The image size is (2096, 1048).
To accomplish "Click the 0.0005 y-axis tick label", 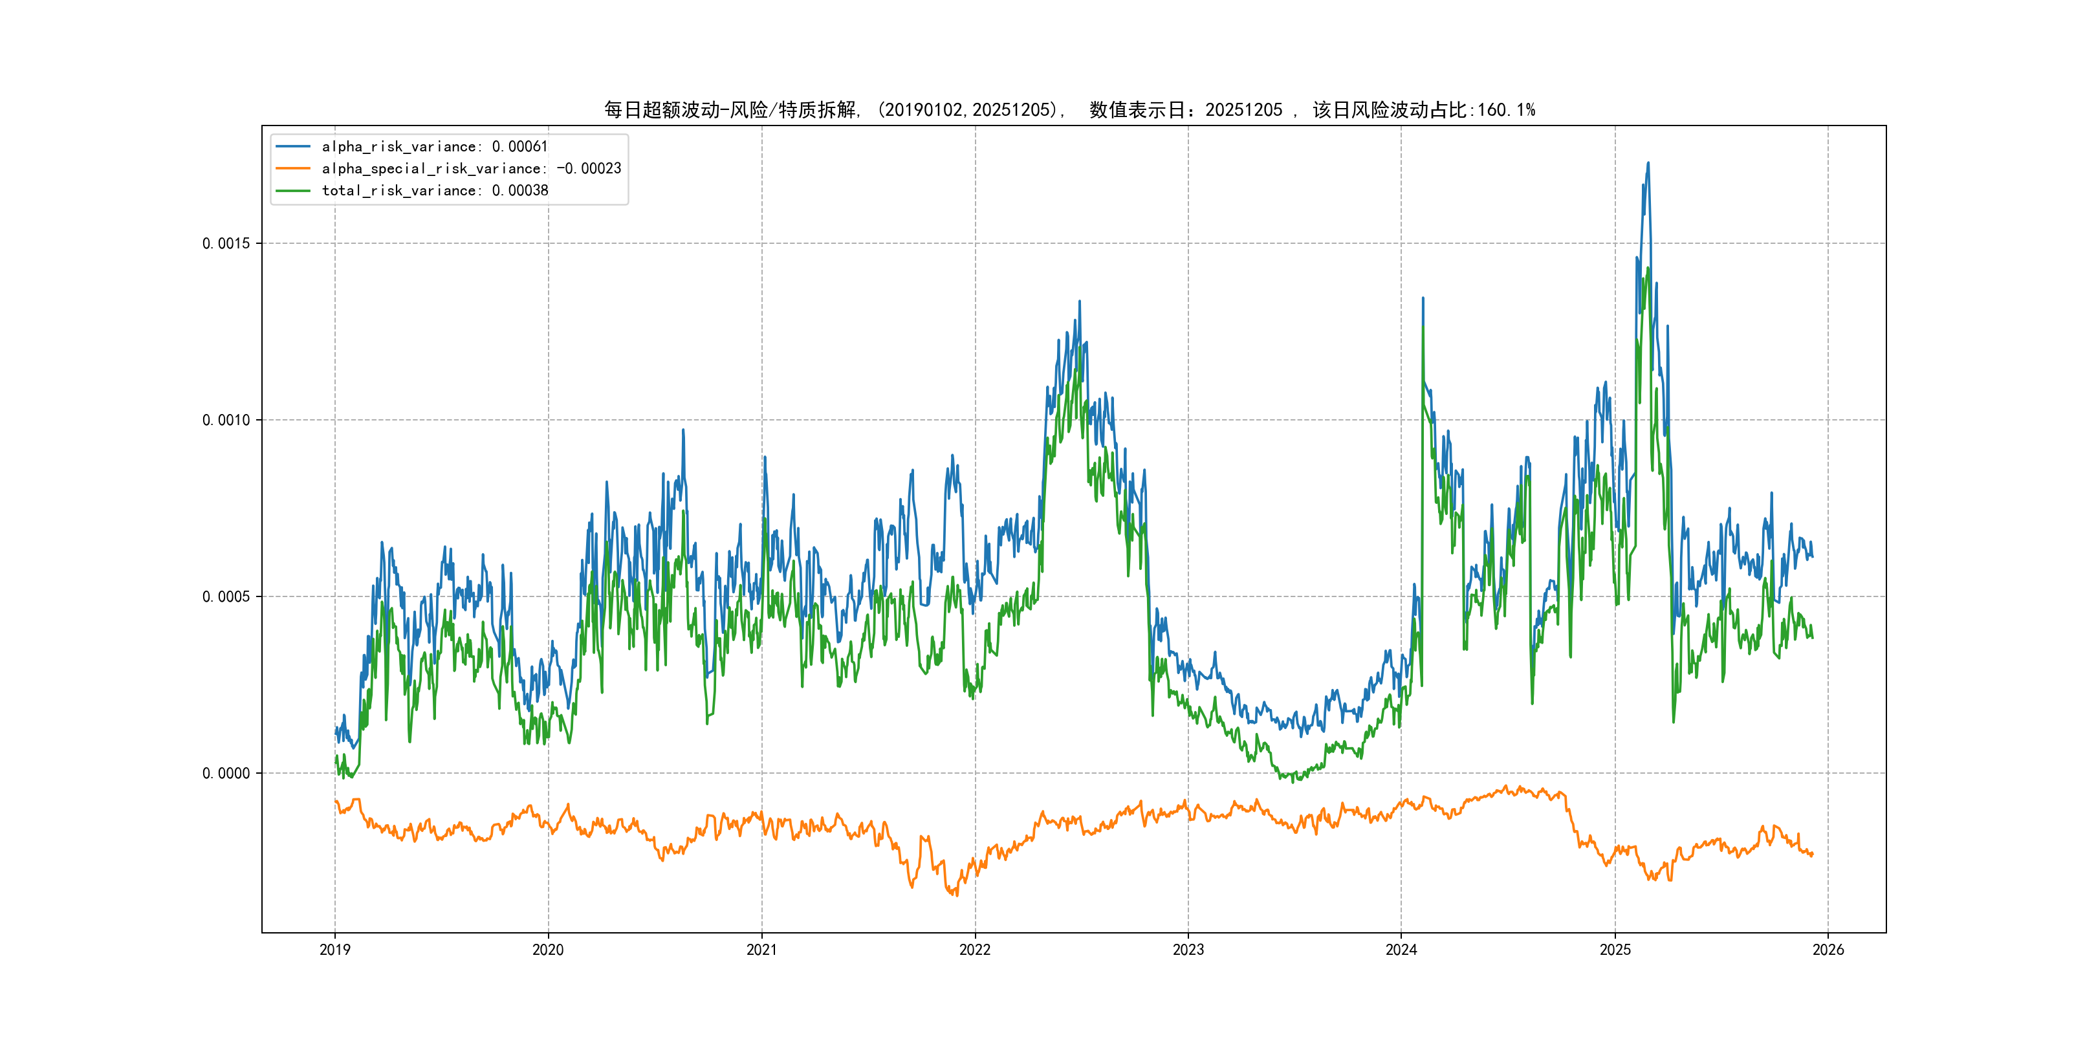I will 226,596.
